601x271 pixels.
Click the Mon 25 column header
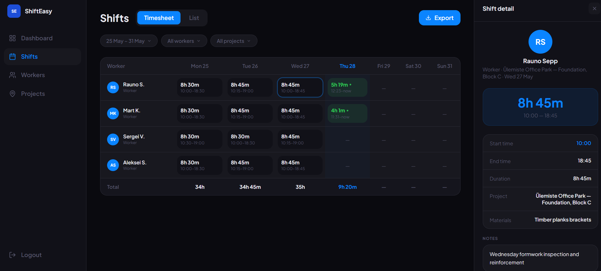(x=200, y=66)
